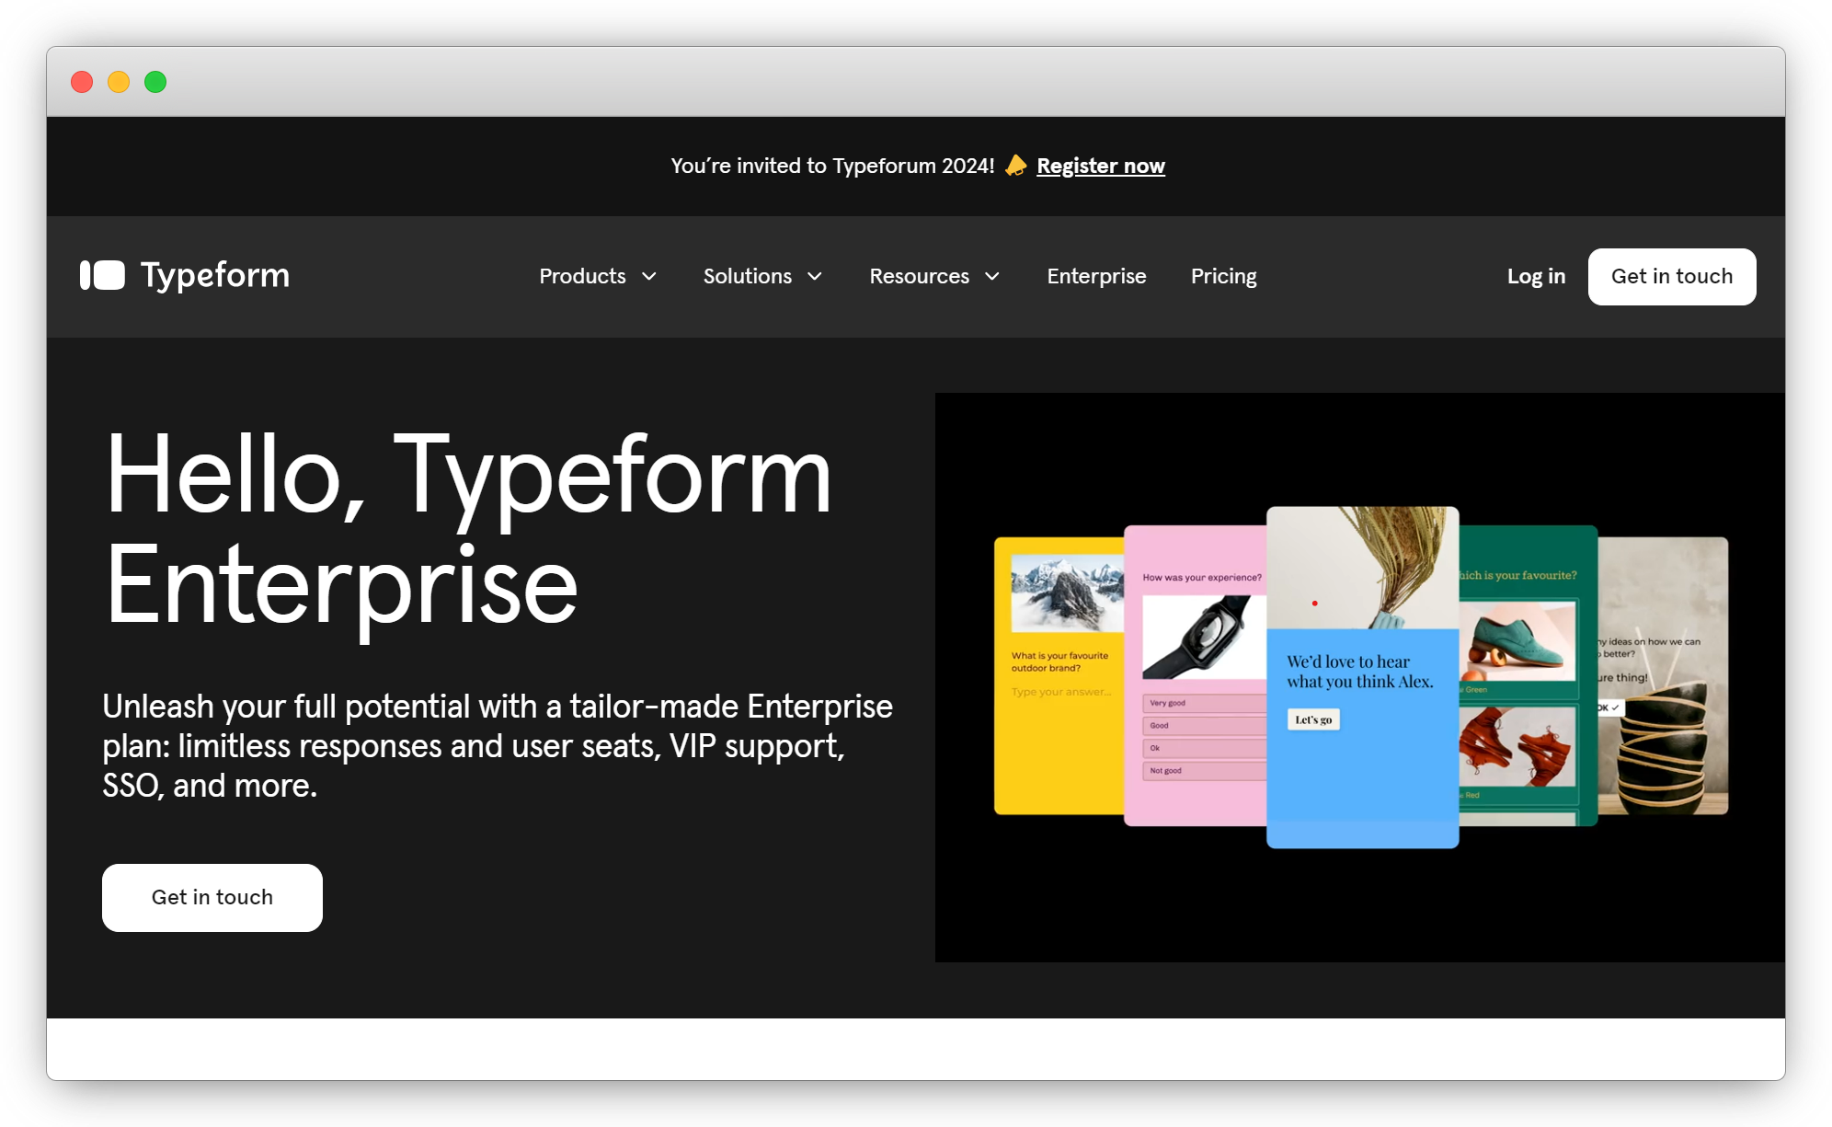The image size is (1832, 1127).
Task: Click the Let's go button on blue card
Action: pyautogui.click(x=1313, y=719)
